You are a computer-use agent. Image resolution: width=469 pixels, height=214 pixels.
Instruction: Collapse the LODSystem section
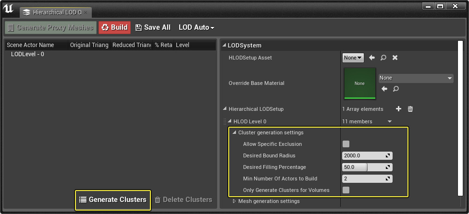[224, 46]
